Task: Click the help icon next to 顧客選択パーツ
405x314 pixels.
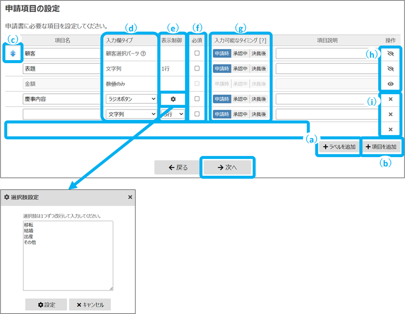Action: (x=143, y=53)
